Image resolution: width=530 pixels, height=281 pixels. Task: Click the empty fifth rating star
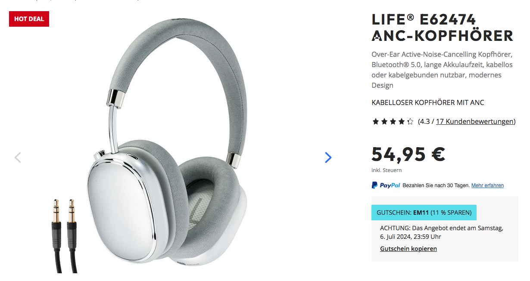click(410, 122)
